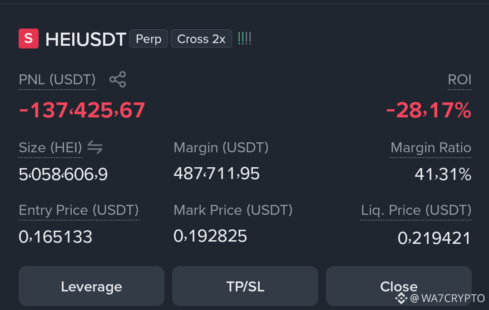Click the Perp contract tag
Screen dimensions: 489x310
click(149, 39)
